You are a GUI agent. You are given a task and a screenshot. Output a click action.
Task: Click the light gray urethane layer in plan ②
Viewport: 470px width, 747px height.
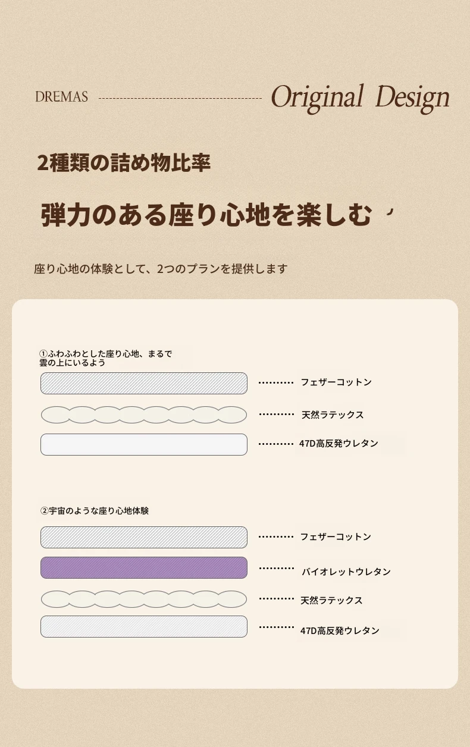[144, 626]
